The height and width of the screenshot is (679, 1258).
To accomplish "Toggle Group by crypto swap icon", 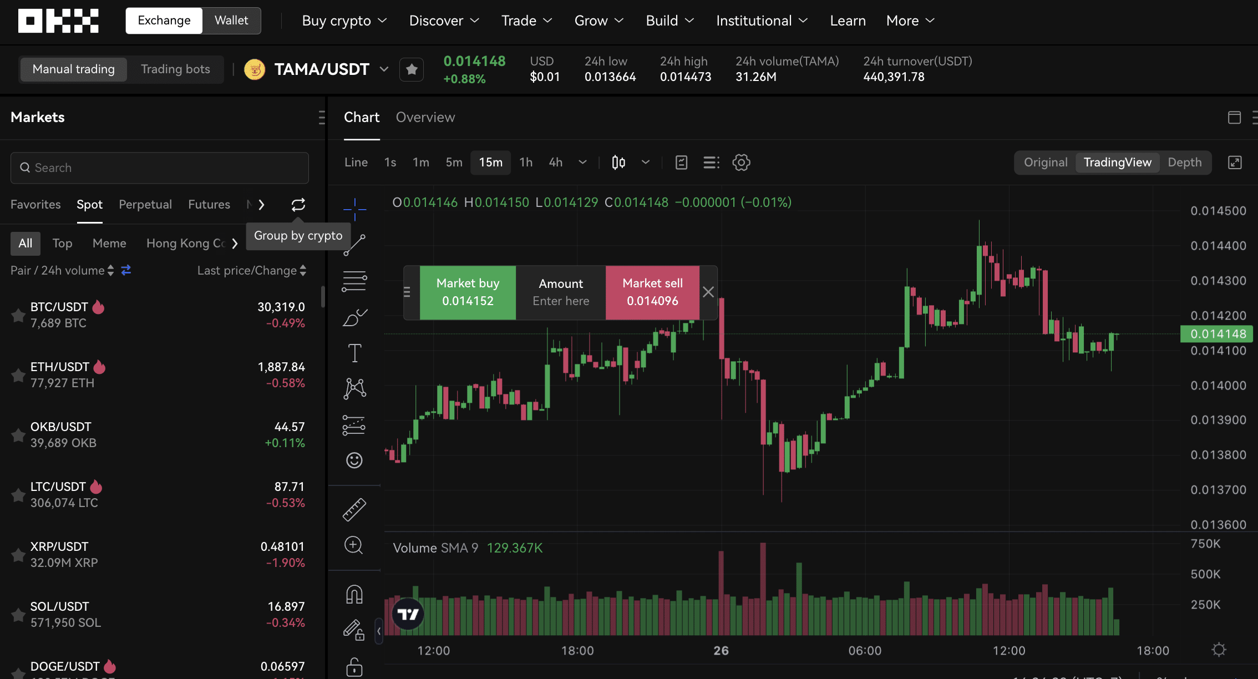I will click(x=298, y=205).
